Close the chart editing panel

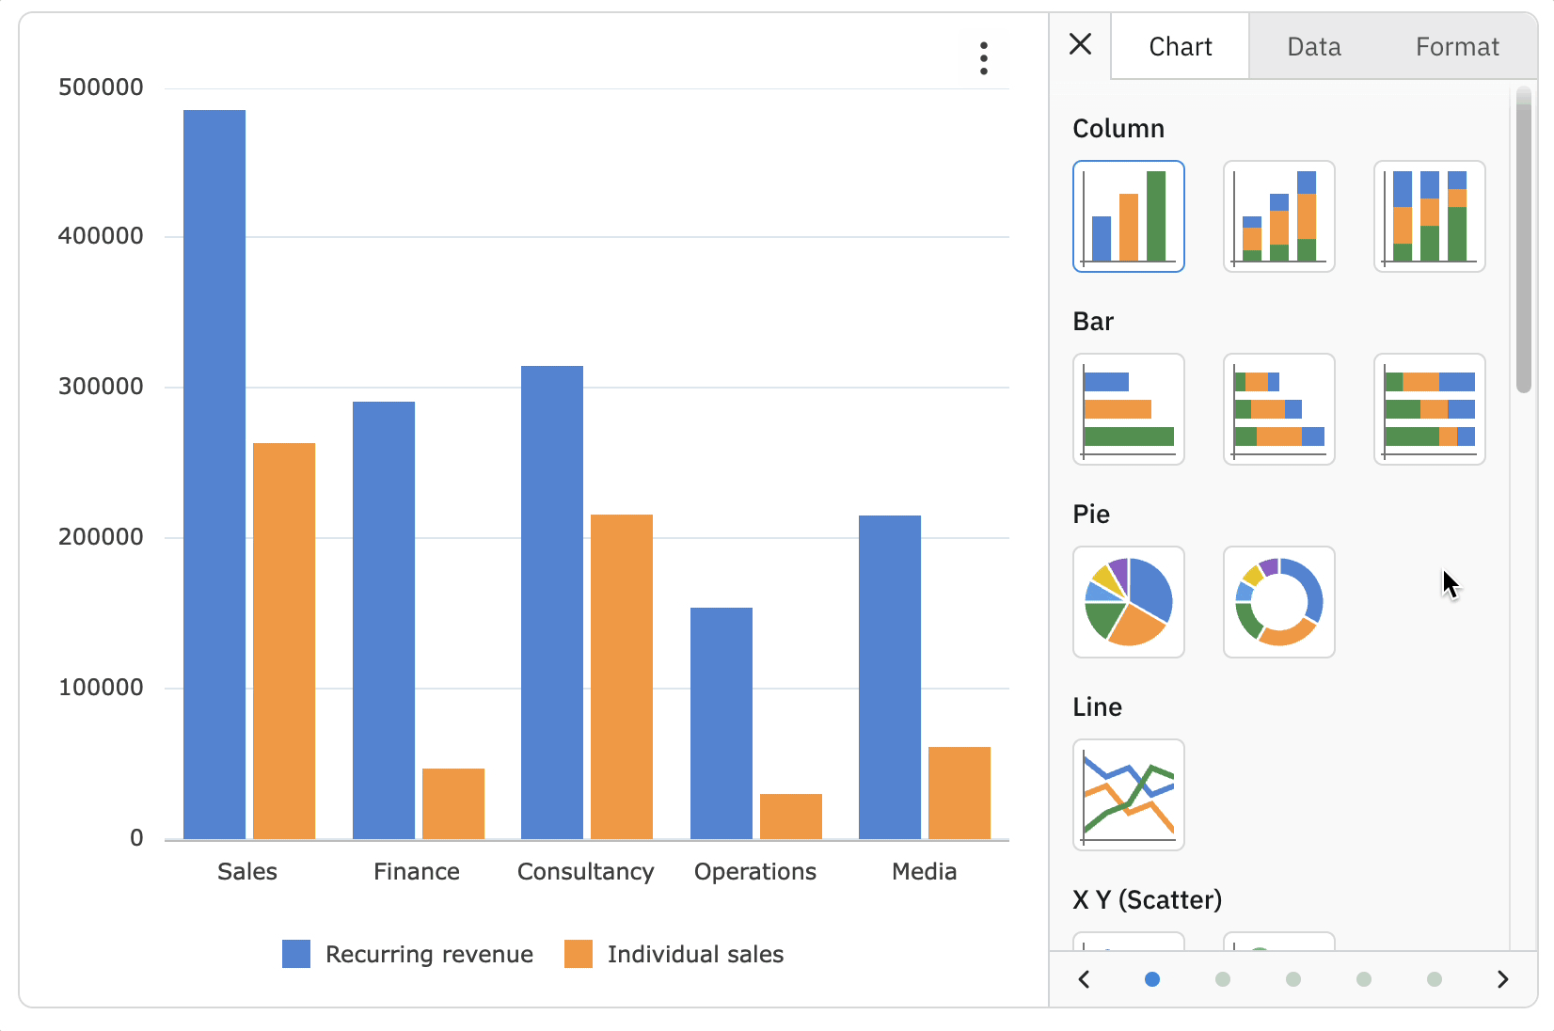coord(1080,44)
